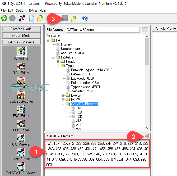Open the blue help question icon
Screen dimensions: 177x176
[x=85, y=18]
